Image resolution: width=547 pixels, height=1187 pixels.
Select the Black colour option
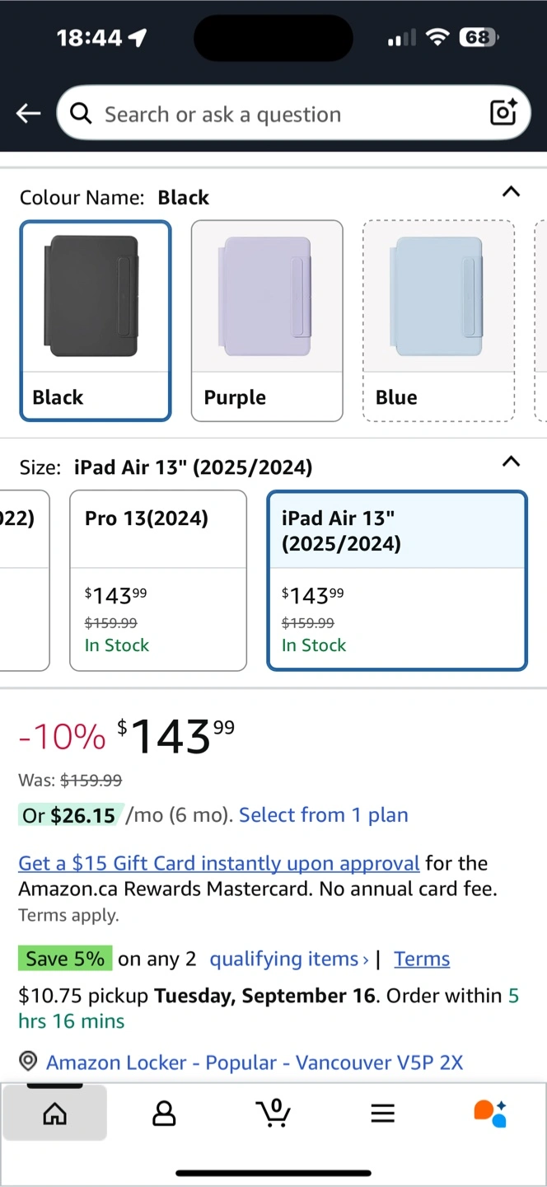pos(96,320)
